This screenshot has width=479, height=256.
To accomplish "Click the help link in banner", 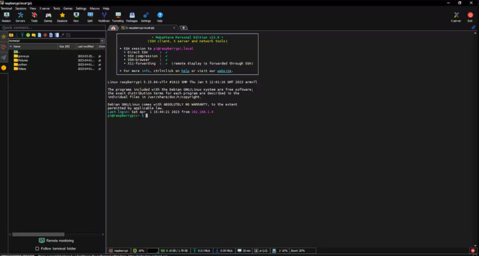I will (185, 71).
